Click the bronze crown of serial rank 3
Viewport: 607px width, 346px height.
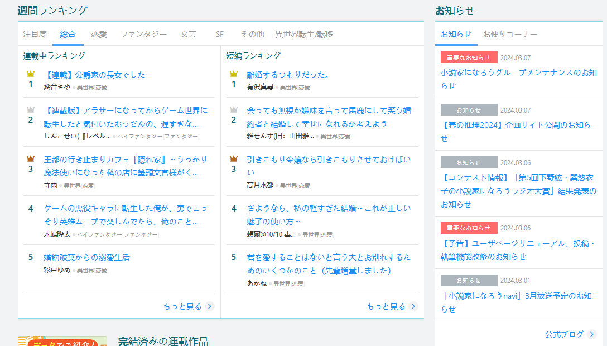pos(31,158)
